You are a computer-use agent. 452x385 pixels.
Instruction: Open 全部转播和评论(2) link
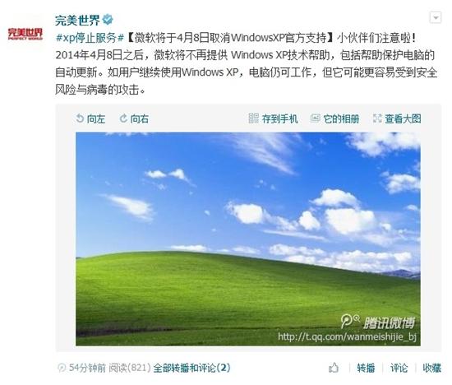point(191,368)
